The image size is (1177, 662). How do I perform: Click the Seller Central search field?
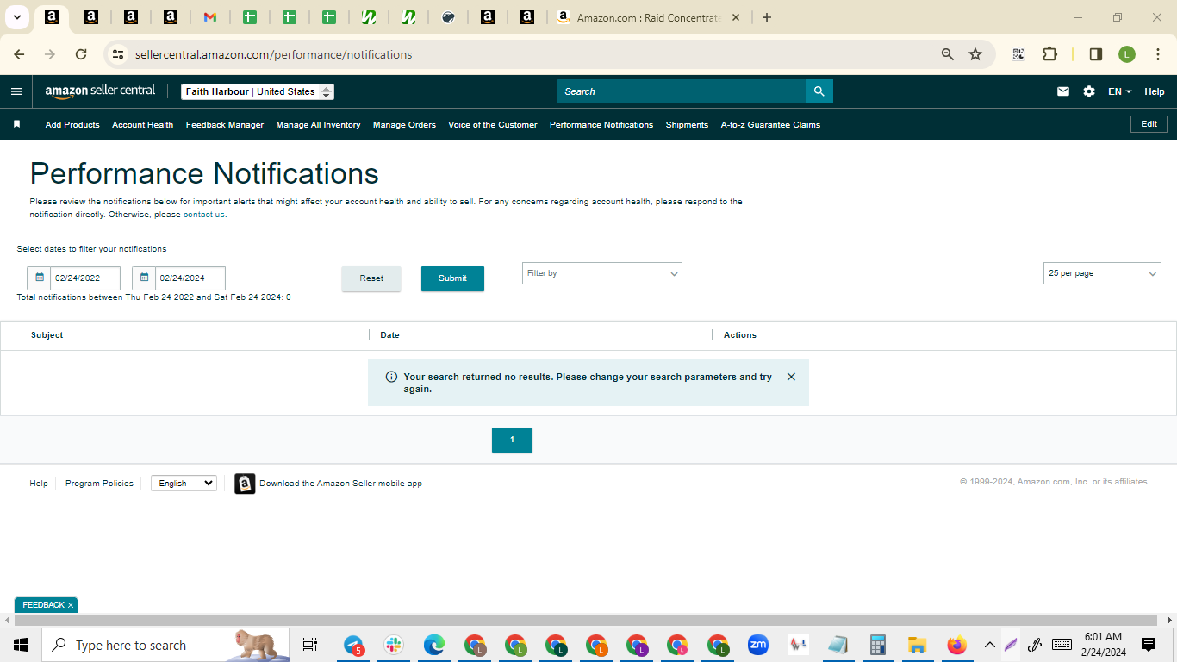click(x=682, y=91)
